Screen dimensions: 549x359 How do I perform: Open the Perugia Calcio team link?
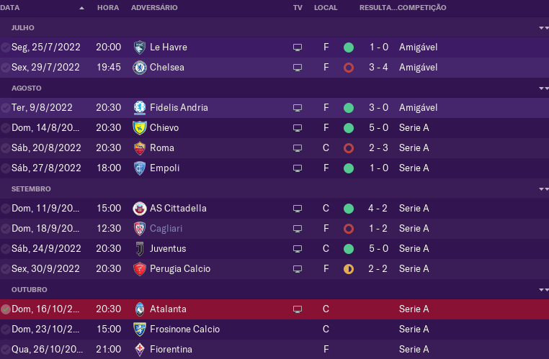click(180, 269)
